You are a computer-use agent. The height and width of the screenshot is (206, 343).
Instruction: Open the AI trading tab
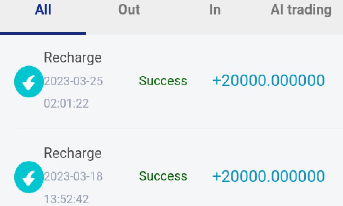[x=300, y=10]
